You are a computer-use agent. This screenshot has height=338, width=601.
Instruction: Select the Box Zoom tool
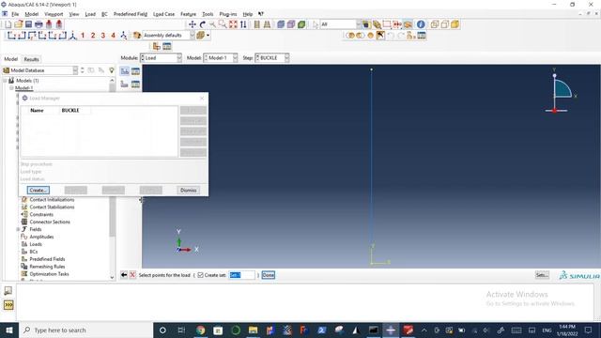223,24
